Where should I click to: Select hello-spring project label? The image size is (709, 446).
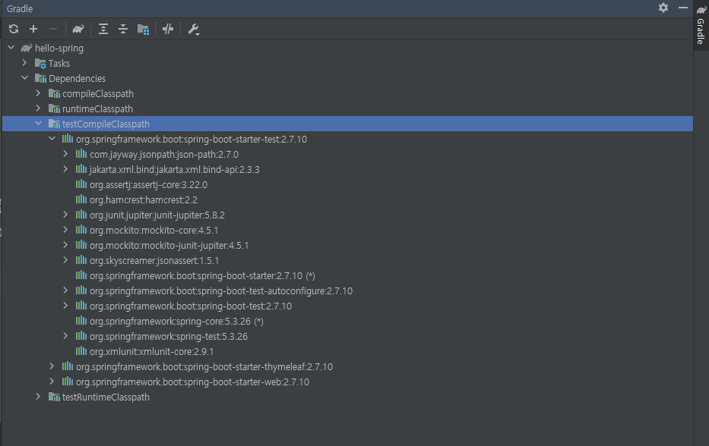pyautogui.click(x=59, y=49)
